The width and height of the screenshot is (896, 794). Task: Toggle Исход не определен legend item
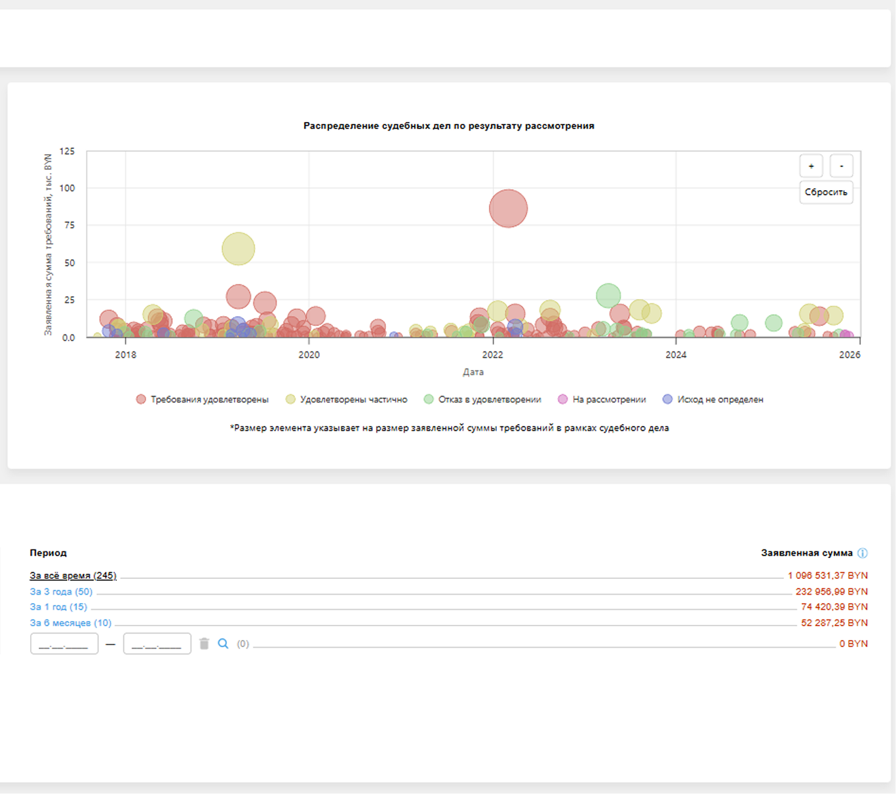(713, 399)
